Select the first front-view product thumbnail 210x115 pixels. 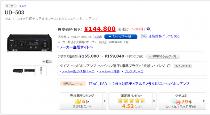click(18, 71)
